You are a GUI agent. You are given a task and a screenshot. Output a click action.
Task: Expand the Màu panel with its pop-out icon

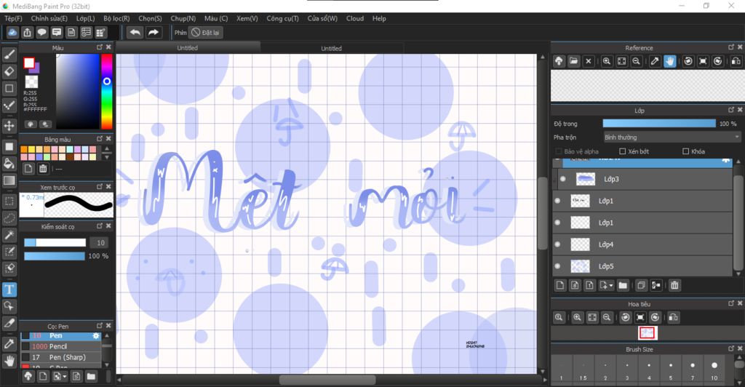tap(100, 47)
